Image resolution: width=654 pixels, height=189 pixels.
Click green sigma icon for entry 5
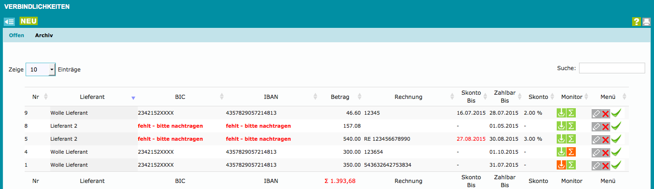point(571,139)
